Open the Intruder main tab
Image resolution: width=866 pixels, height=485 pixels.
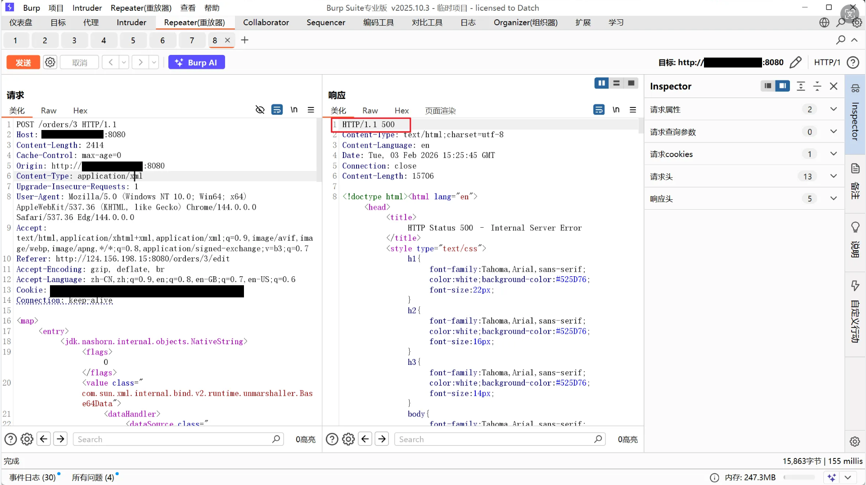(131, 22)
